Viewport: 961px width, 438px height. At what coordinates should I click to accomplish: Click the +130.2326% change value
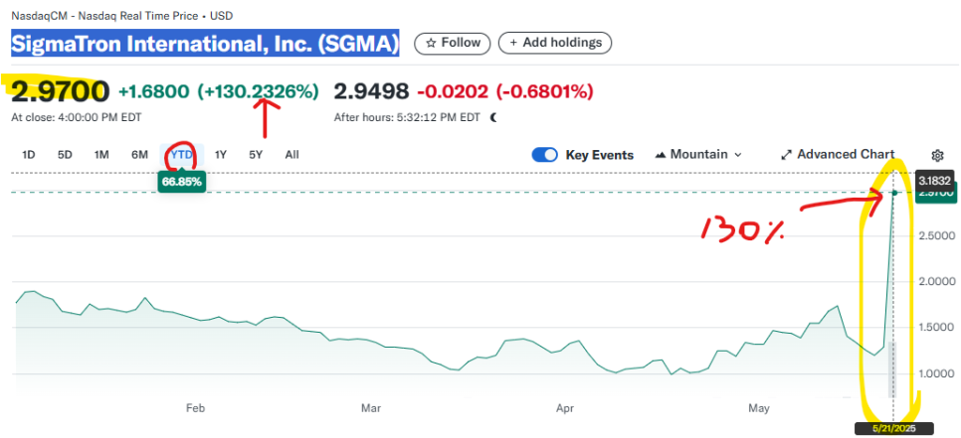[258, 91]
